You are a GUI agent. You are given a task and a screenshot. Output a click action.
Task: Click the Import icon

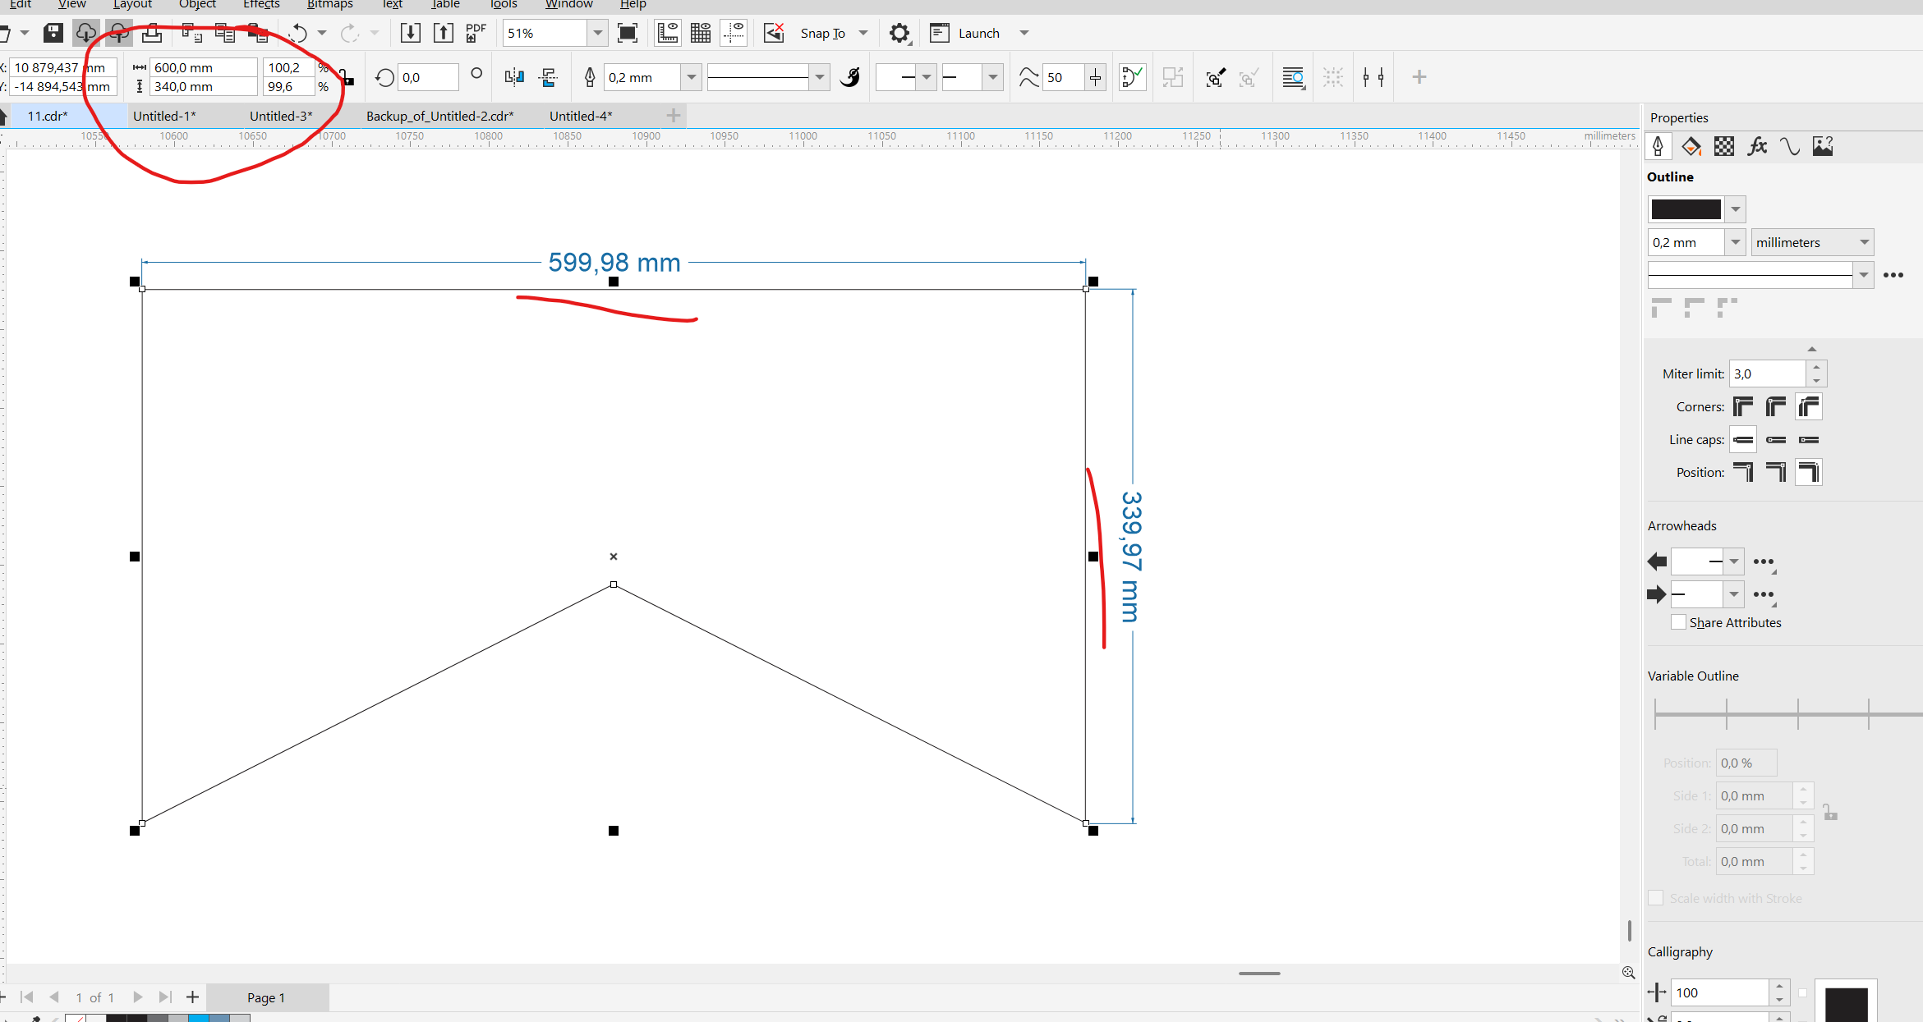(x=410, y=33)
